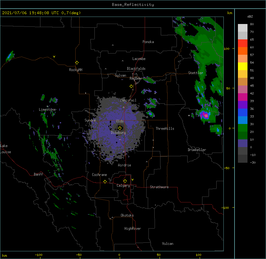Select the yellow diamond marker below Cochrane
Image resolution: width=266 pixels, height=259 pixels.
[x=105, y=181]
